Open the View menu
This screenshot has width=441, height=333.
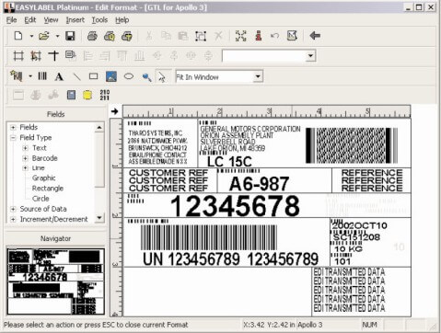tap(51, 20)
